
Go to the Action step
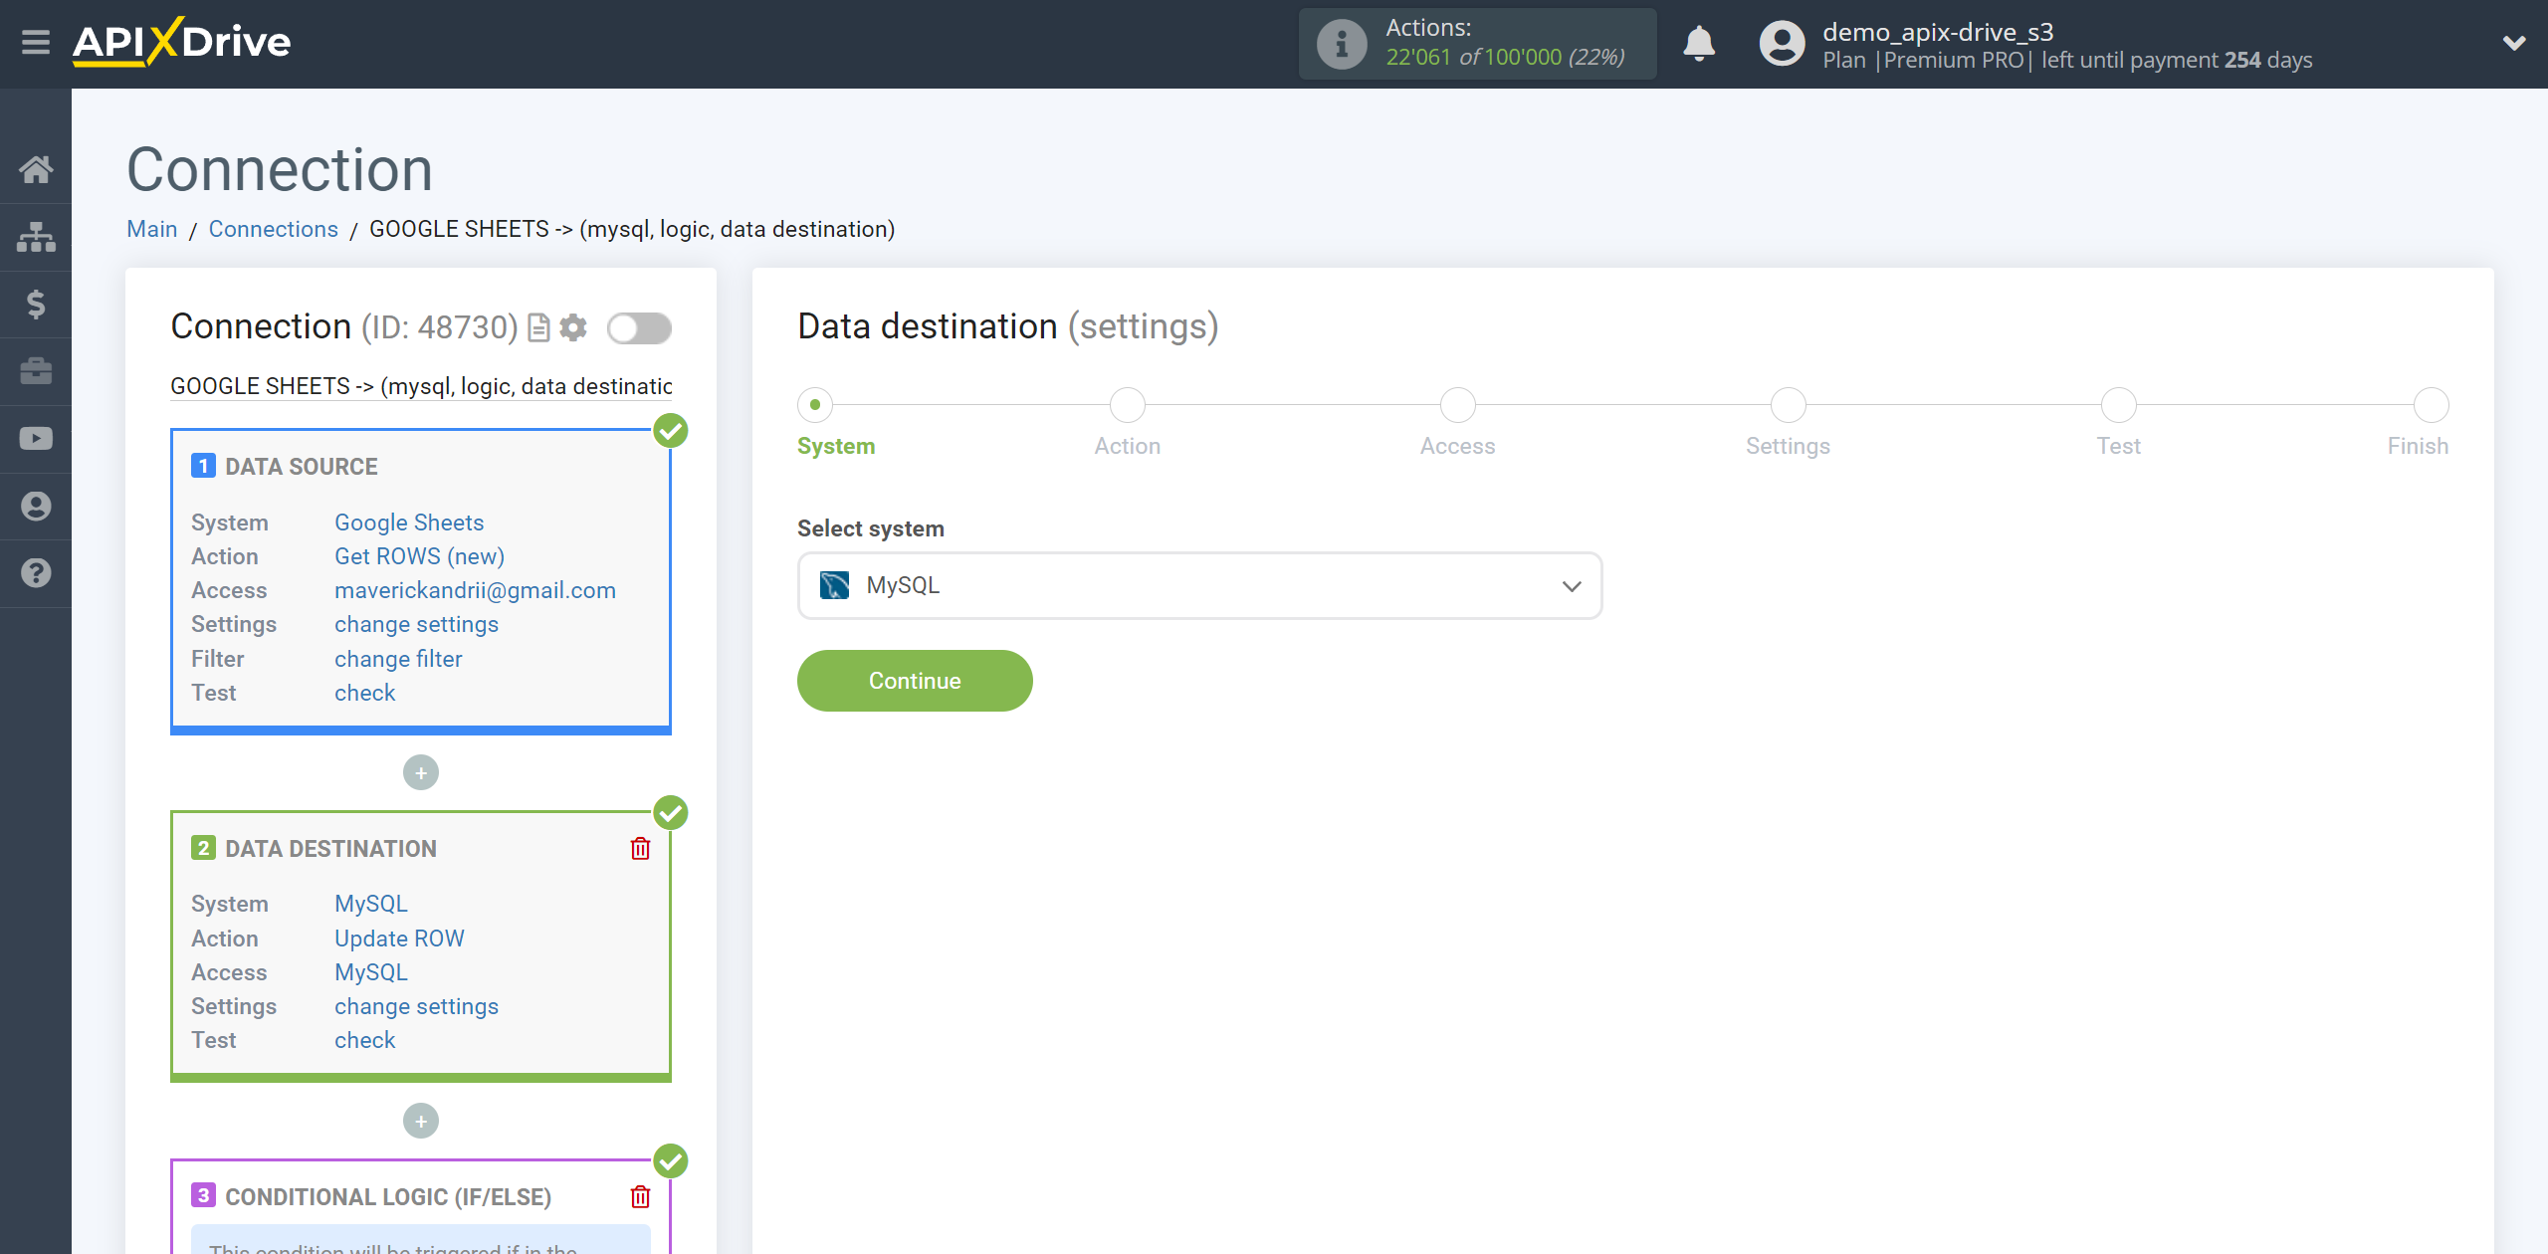(1127, 405)
